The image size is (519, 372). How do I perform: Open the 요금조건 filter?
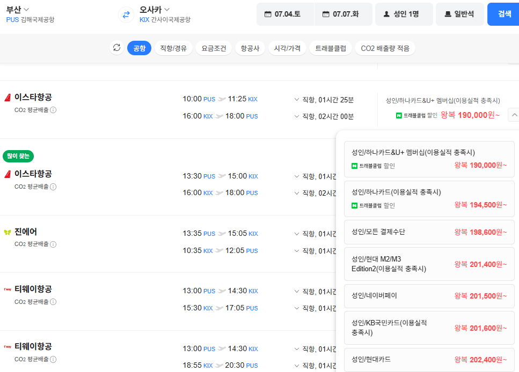point(214,48)
